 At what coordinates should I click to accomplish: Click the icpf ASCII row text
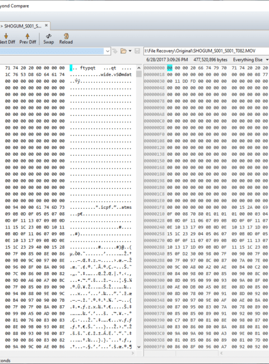(100, 207)
